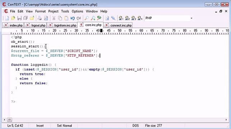Screen dimensions: 231x129
Task: Click the 'return true;' line
Action: (x=32, y=74)
